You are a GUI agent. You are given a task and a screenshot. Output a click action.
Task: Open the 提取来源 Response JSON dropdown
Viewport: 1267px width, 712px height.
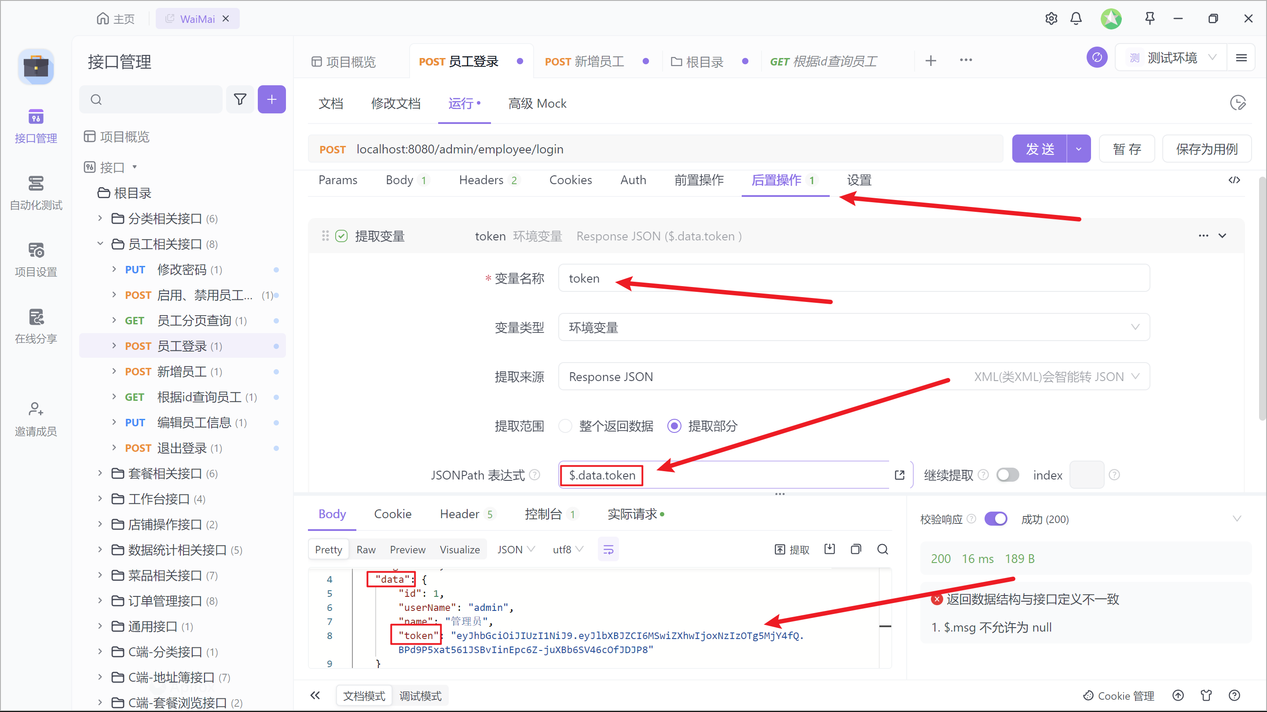tap(853, 376)
